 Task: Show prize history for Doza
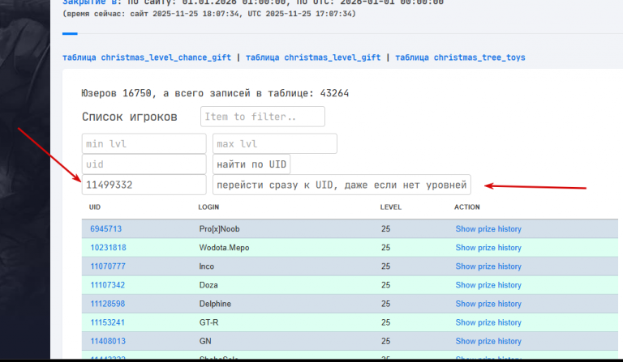488,285
